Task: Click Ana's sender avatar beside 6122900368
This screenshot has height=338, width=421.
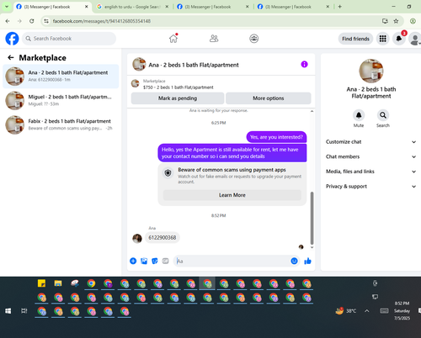Action: (x=137, y=239)
